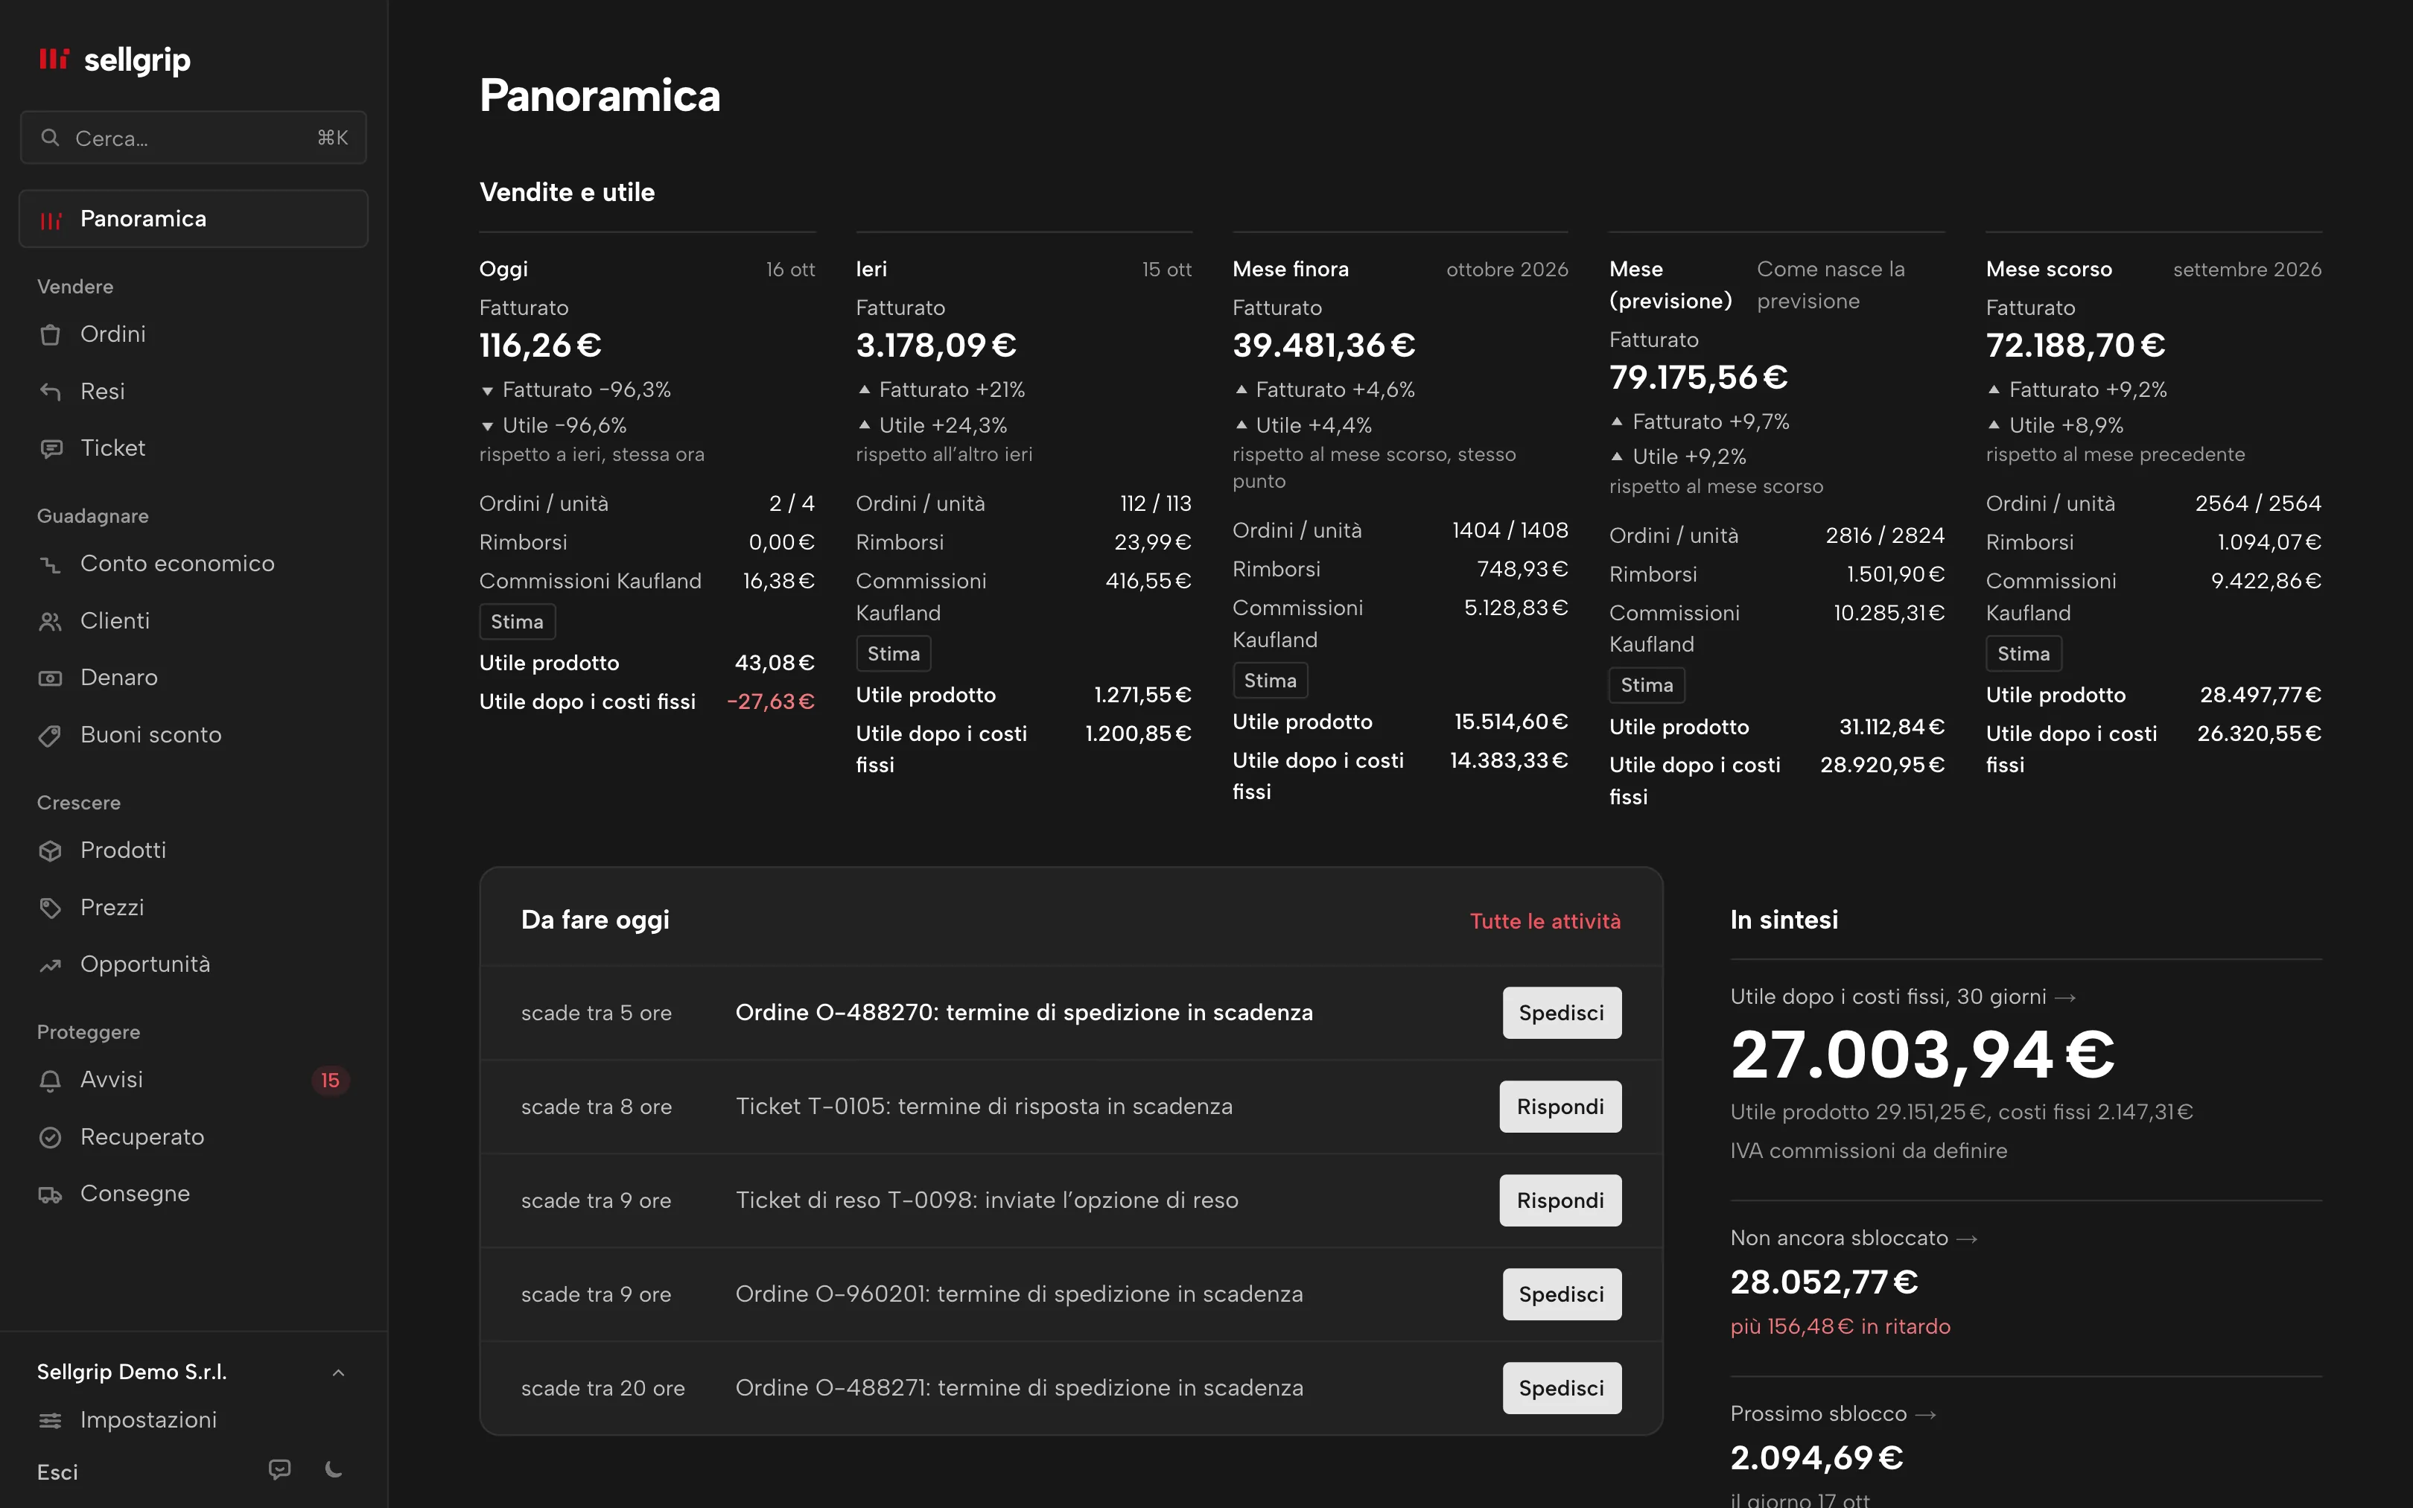Screen dimensions: 2413x1508
Task: Click the Prezzi label icon
Action: pyautogui.click(x=50, y=908)
